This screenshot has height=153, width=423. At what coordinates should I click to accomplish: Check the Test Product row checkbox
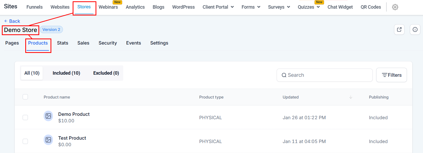(25, 141)
